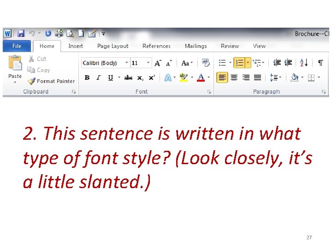Viewport: 332px width, 249px height.
Task: Align text right
Action: [x=246, y=77]
